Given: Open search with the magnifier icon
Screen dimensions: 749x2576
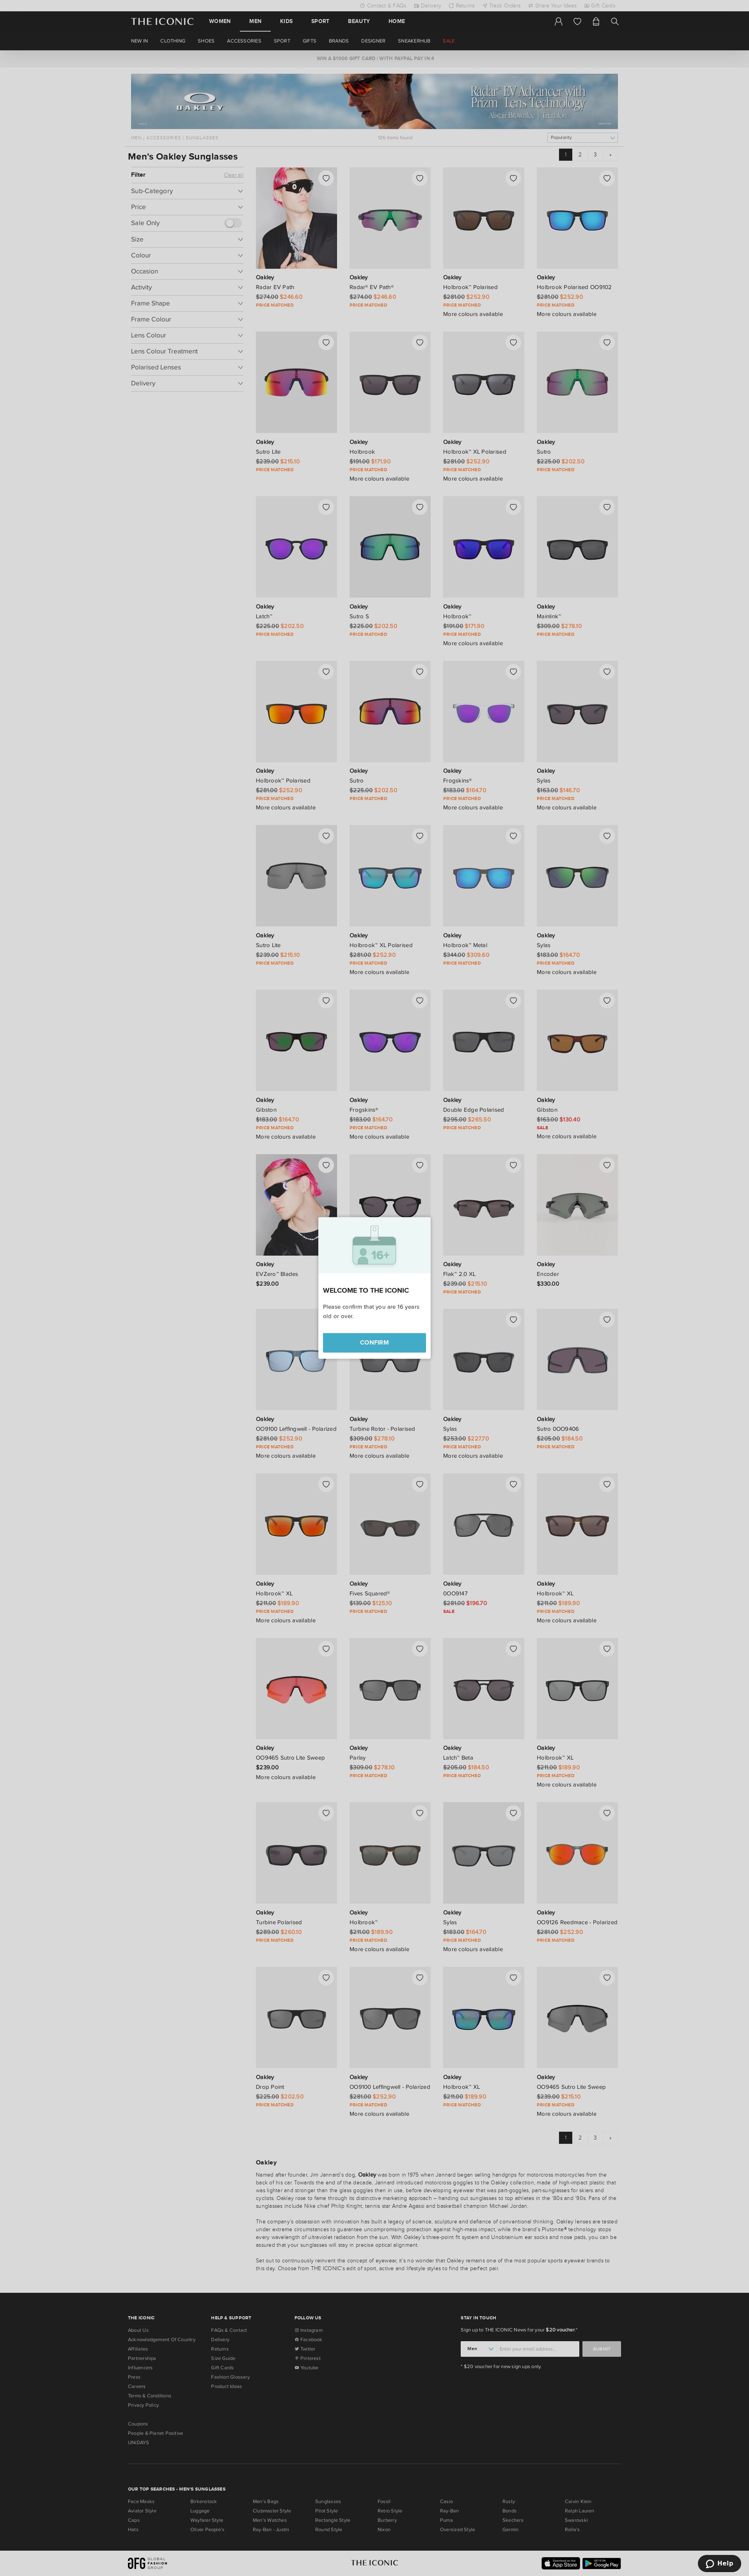Looking at the screenshot, I should [x=615, y=21].
